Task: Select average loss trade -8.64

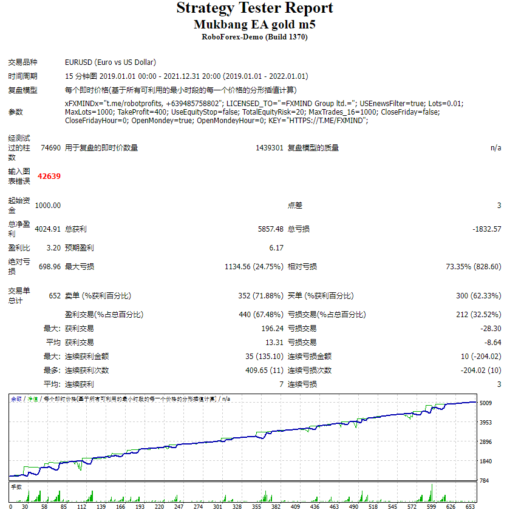Action: coord(492,343)
